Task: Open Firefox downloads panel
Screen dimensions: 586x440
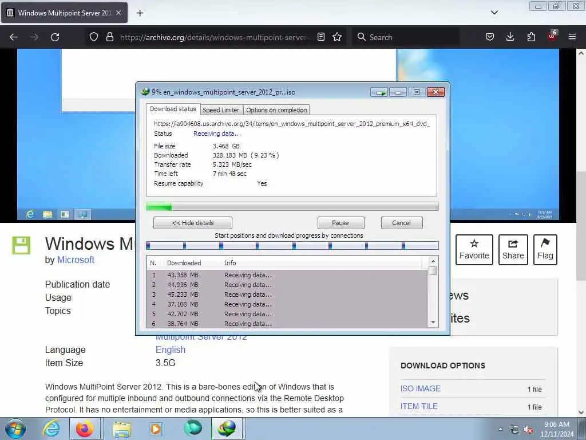Action: tap(510, 37)
